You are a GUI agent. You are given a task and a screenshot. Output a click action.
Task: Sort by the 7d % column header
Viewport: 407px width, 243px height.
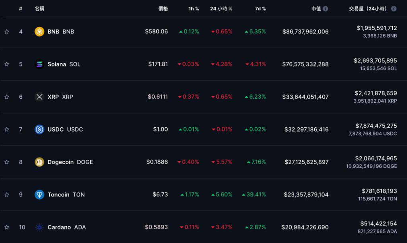260,9
